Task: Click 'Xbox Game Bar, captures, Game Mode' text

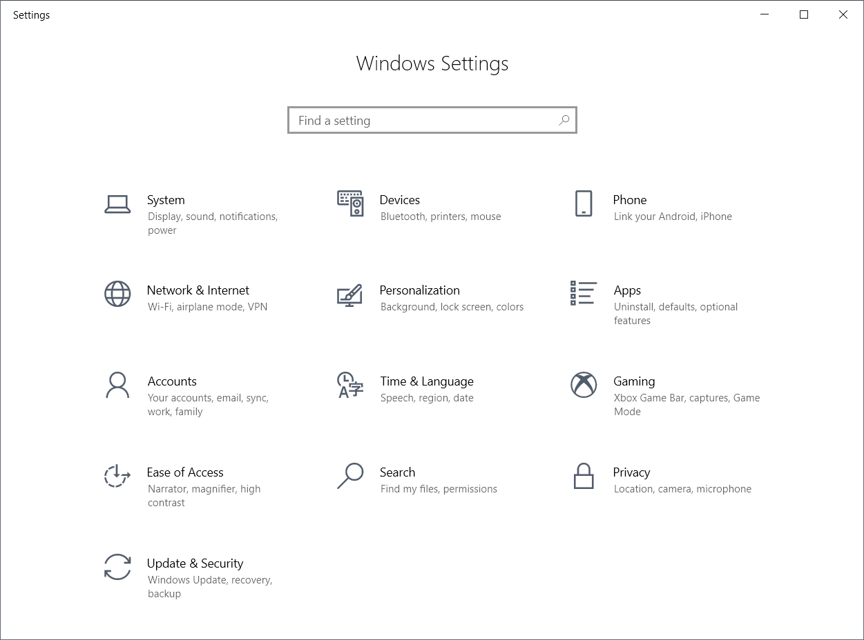Action: (x=687, y=405)
